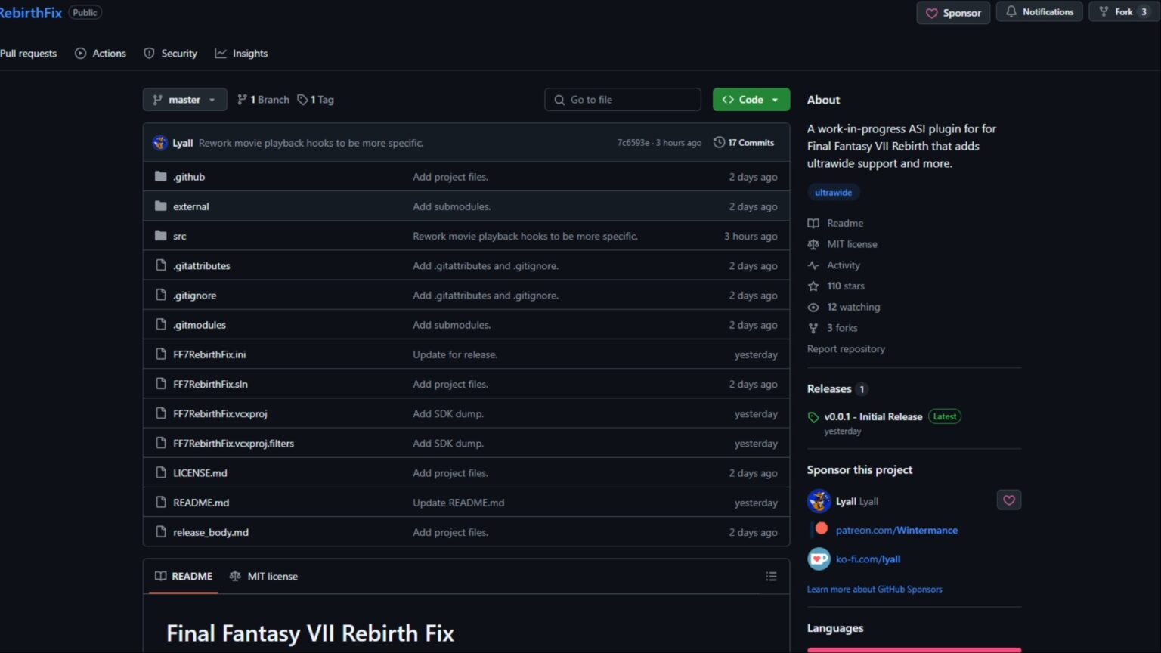This screenshot has height=653, width=1161.
Task: Click the ultrawide topic tag
Action: coord(833,193)
